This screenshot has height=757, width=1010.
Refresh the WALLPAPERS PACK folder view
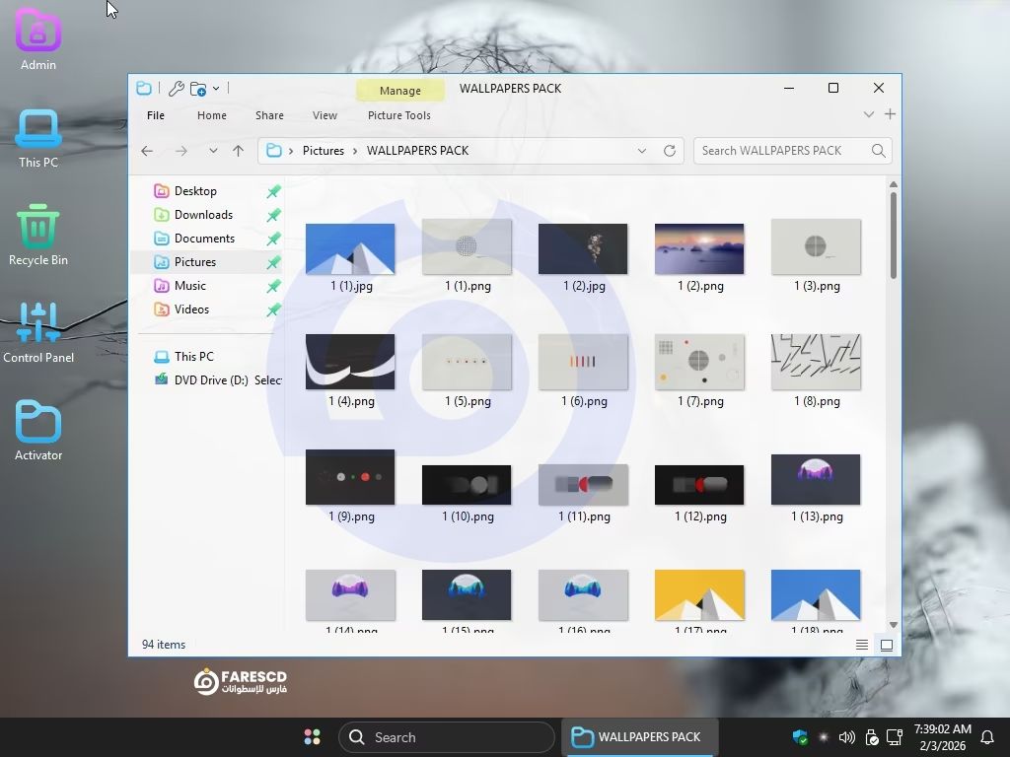point(670,151)
